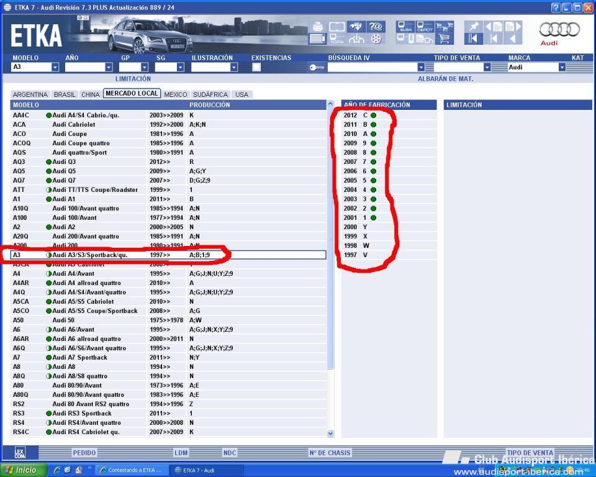Select the Audi Q7 model row
The image size is (596, 477).
pos(168,180)
